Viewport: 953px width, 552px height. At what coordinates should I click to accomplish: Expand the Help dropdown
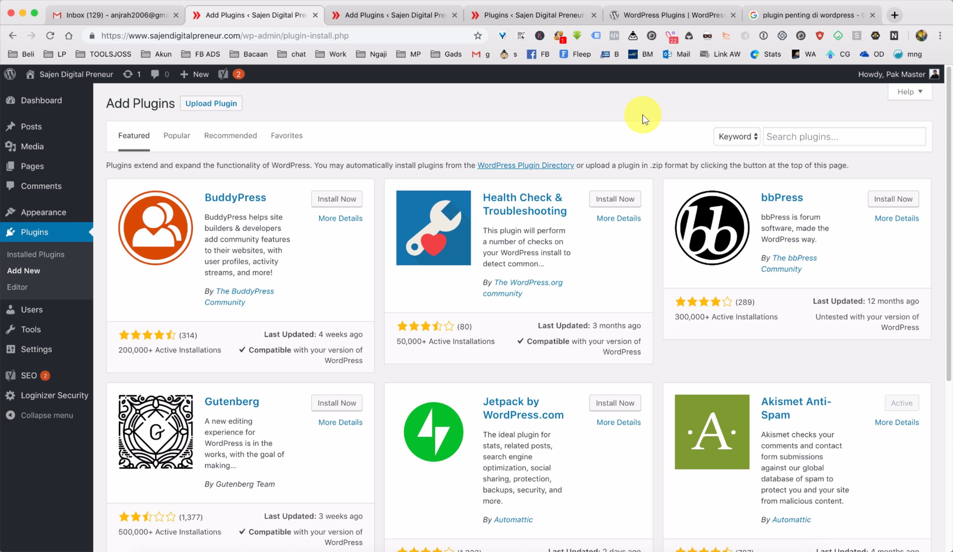click(x=910, y=92)
